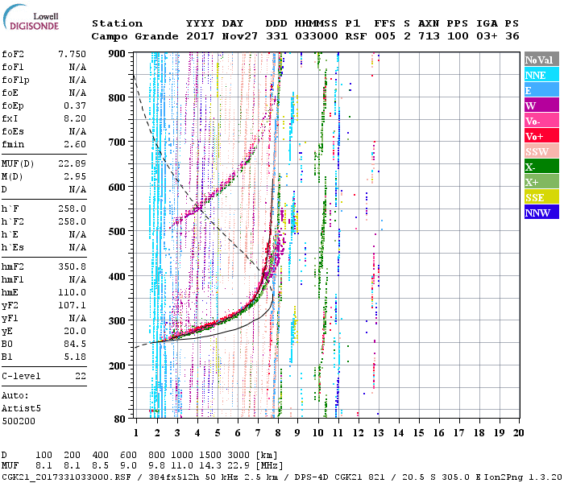The height and width of the screenshot is (483, 564).
Task: Select the E direction legend swatch
Action: point(540,91)
